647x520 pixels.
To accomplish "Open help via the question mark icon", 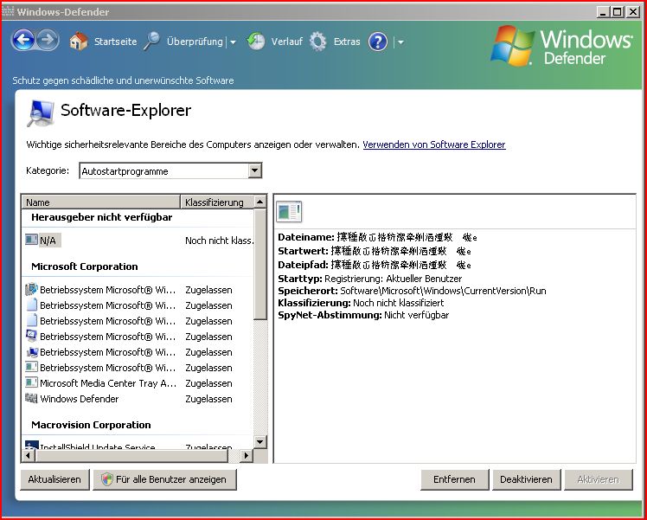I will pyautogui.click(x=378, y=42).
